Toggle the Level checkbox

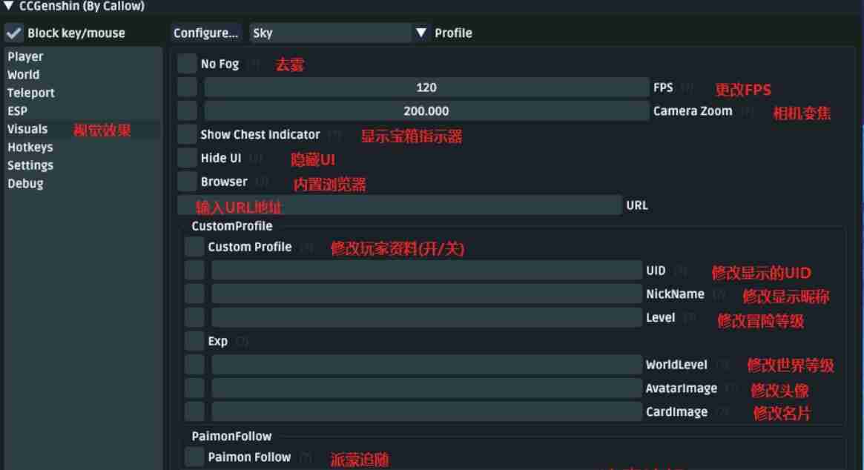tap(194, 318)
